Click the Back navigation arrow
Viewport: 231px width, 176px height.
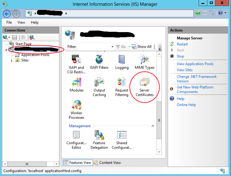click(7, 14)
